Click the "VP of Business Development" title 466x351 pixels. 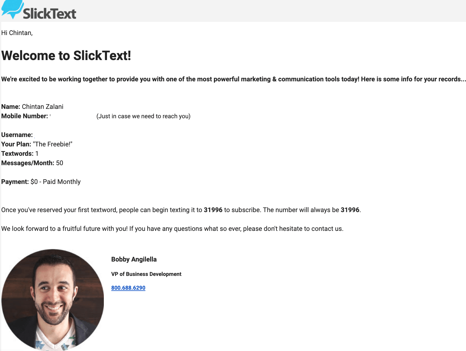(x=146, y=274)
